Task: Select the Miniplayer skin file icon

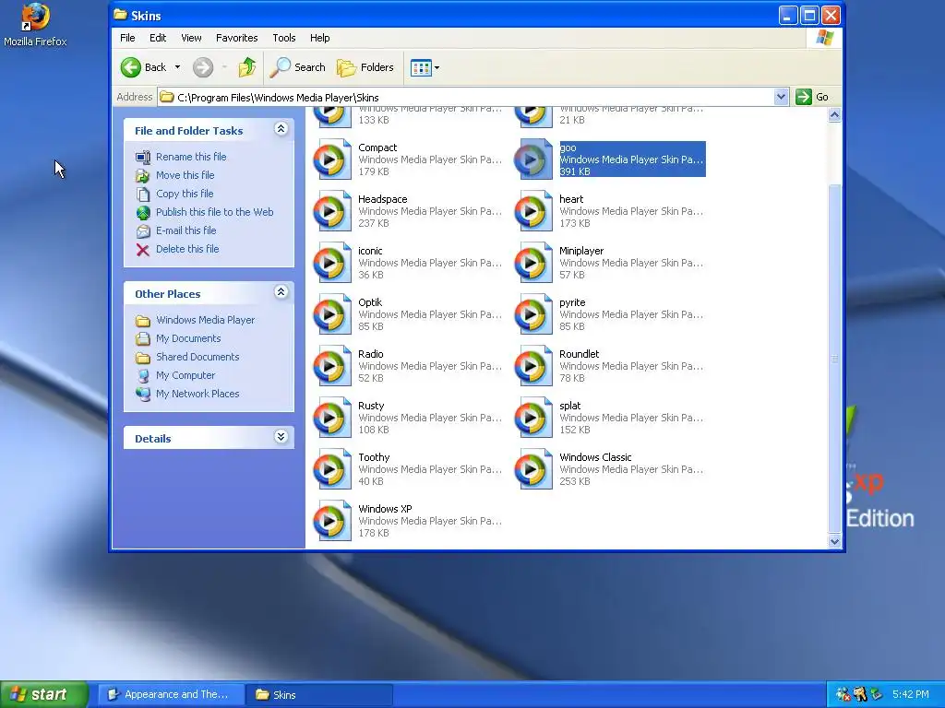Action: pos(533,263)
